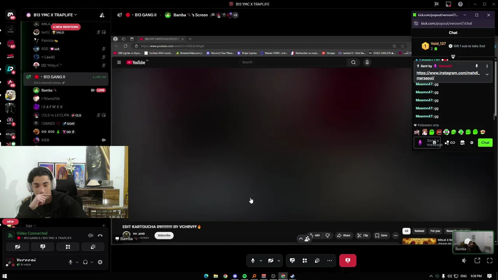This screenshot has height=280, width=498.
Task: Jump to the 6 New Mentions badge
Action: pos(66,27)
